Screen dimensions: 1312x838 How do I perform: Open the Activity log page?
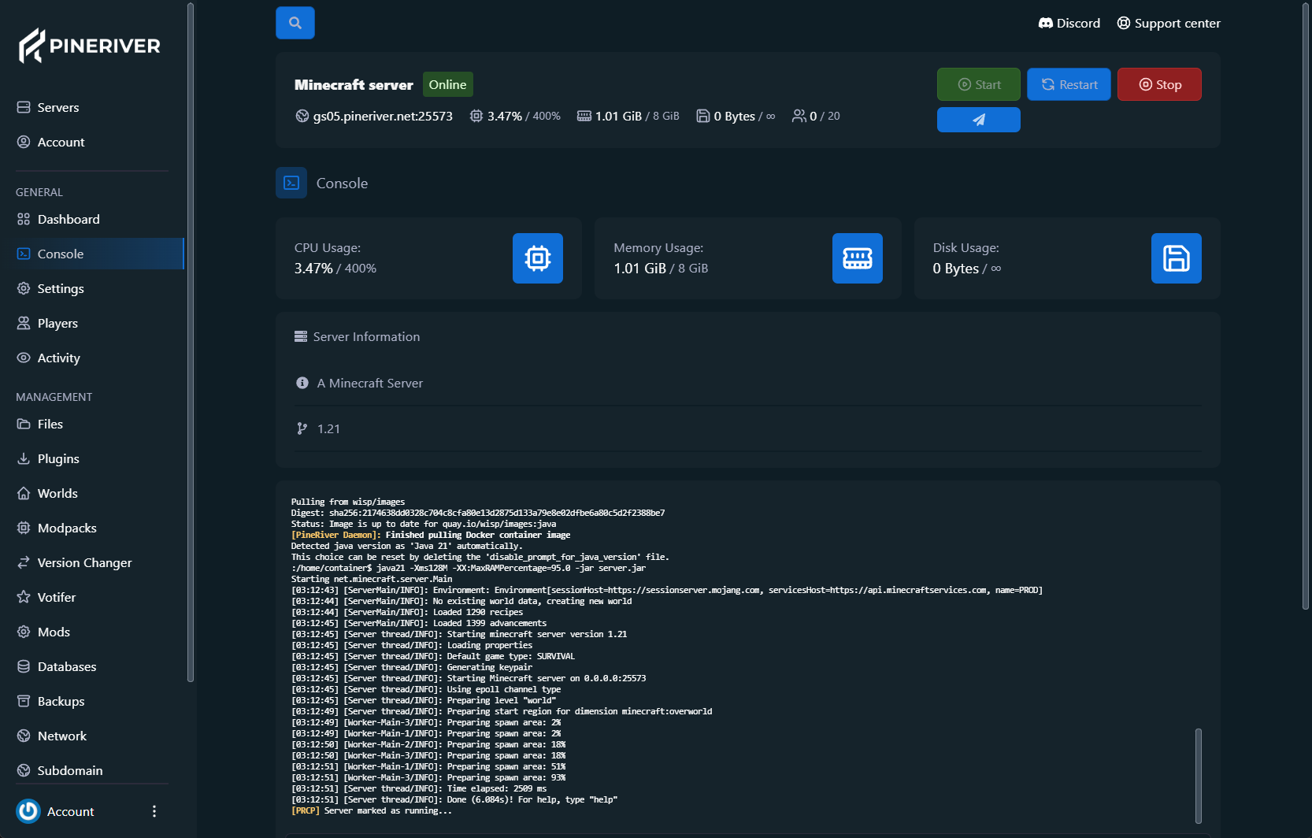coord(92,358)
